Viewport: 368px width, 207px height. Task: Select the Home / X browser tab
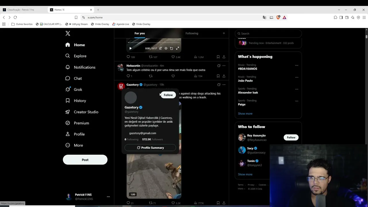click(71, 10)
